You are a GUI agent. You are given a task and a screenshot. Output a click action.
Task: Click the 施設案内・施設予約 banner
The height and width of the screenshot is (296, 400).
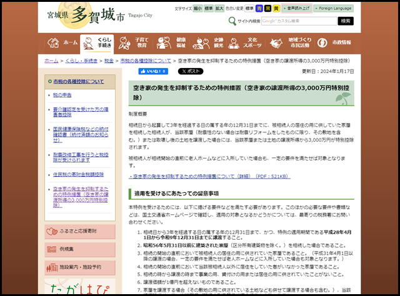(x=80, y=267)
